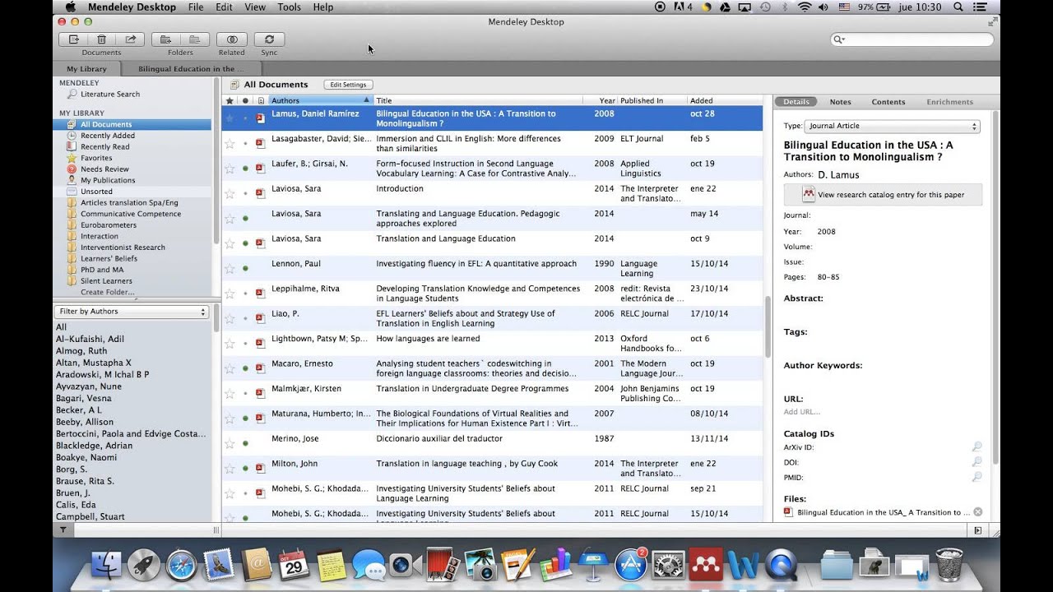This screenshot has width=1053, height=592.
Task: Click the magnifier icon beside ArXiv ID
Action: 976,447
